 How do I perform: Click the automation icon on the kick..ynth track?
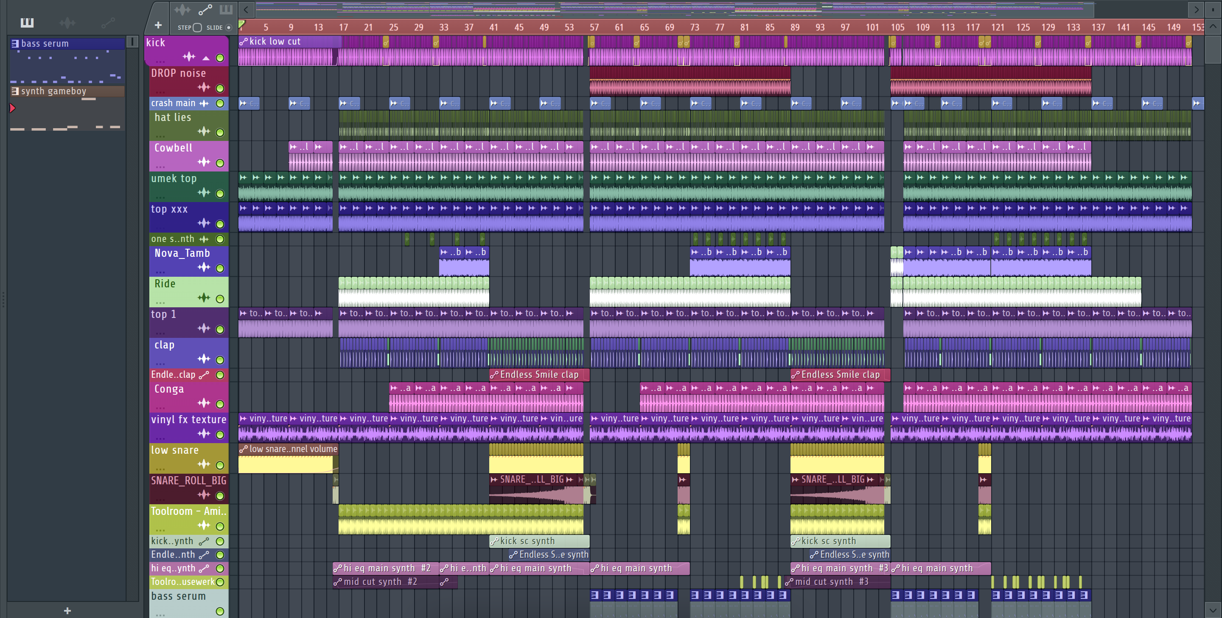pos(204,541)
